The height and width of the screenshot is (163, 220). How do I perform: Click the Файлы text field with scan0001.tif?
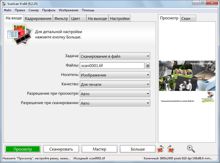pyautogui.click(x=112, y=66)
